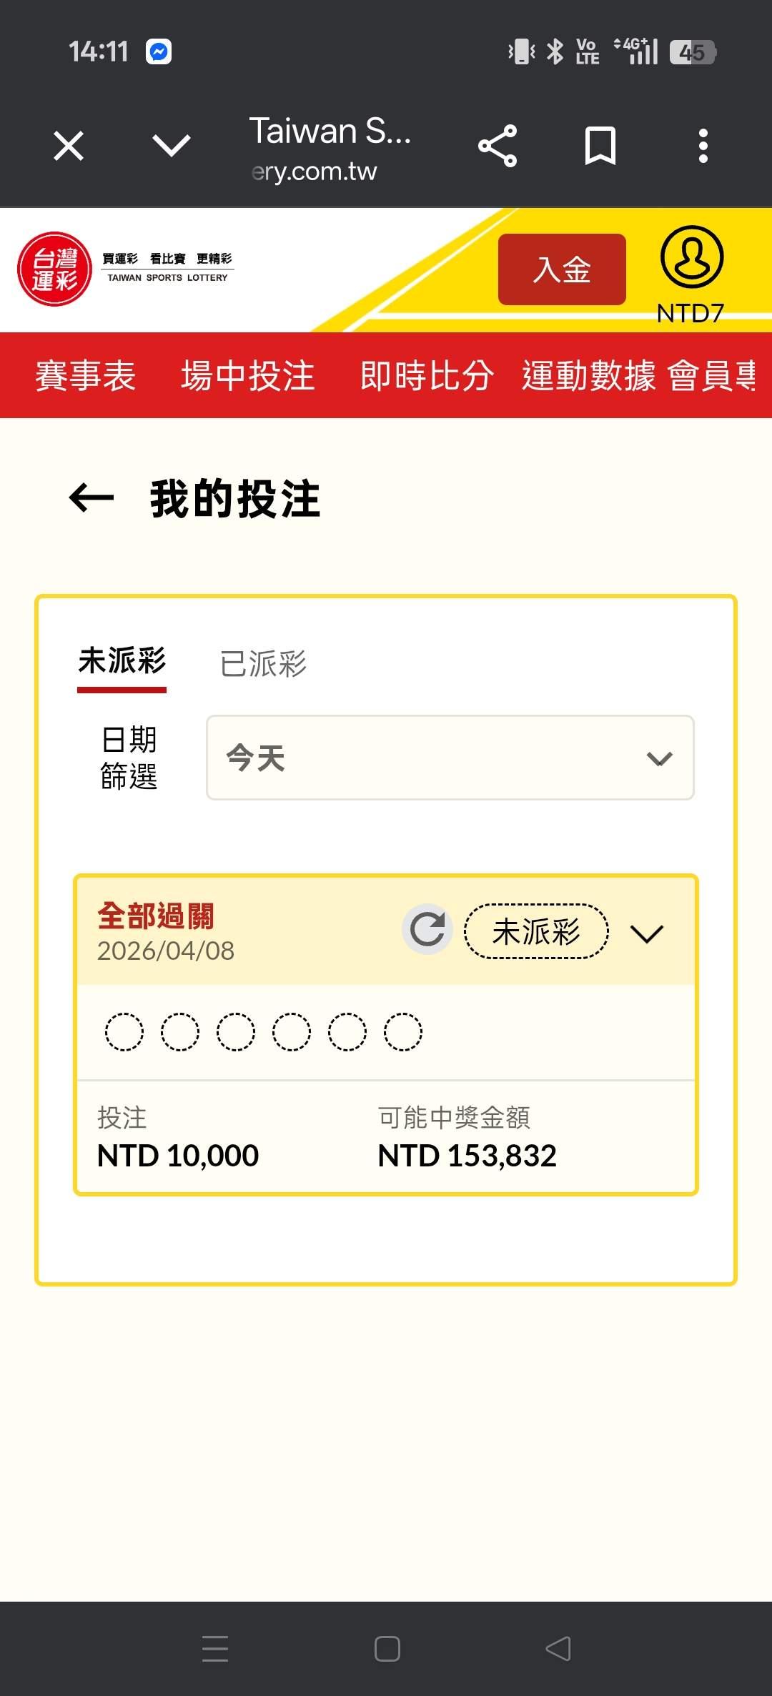Minimize the browser with down chevron
The width and height of the screenshot is (772, 1696).
tap(172, 146)
